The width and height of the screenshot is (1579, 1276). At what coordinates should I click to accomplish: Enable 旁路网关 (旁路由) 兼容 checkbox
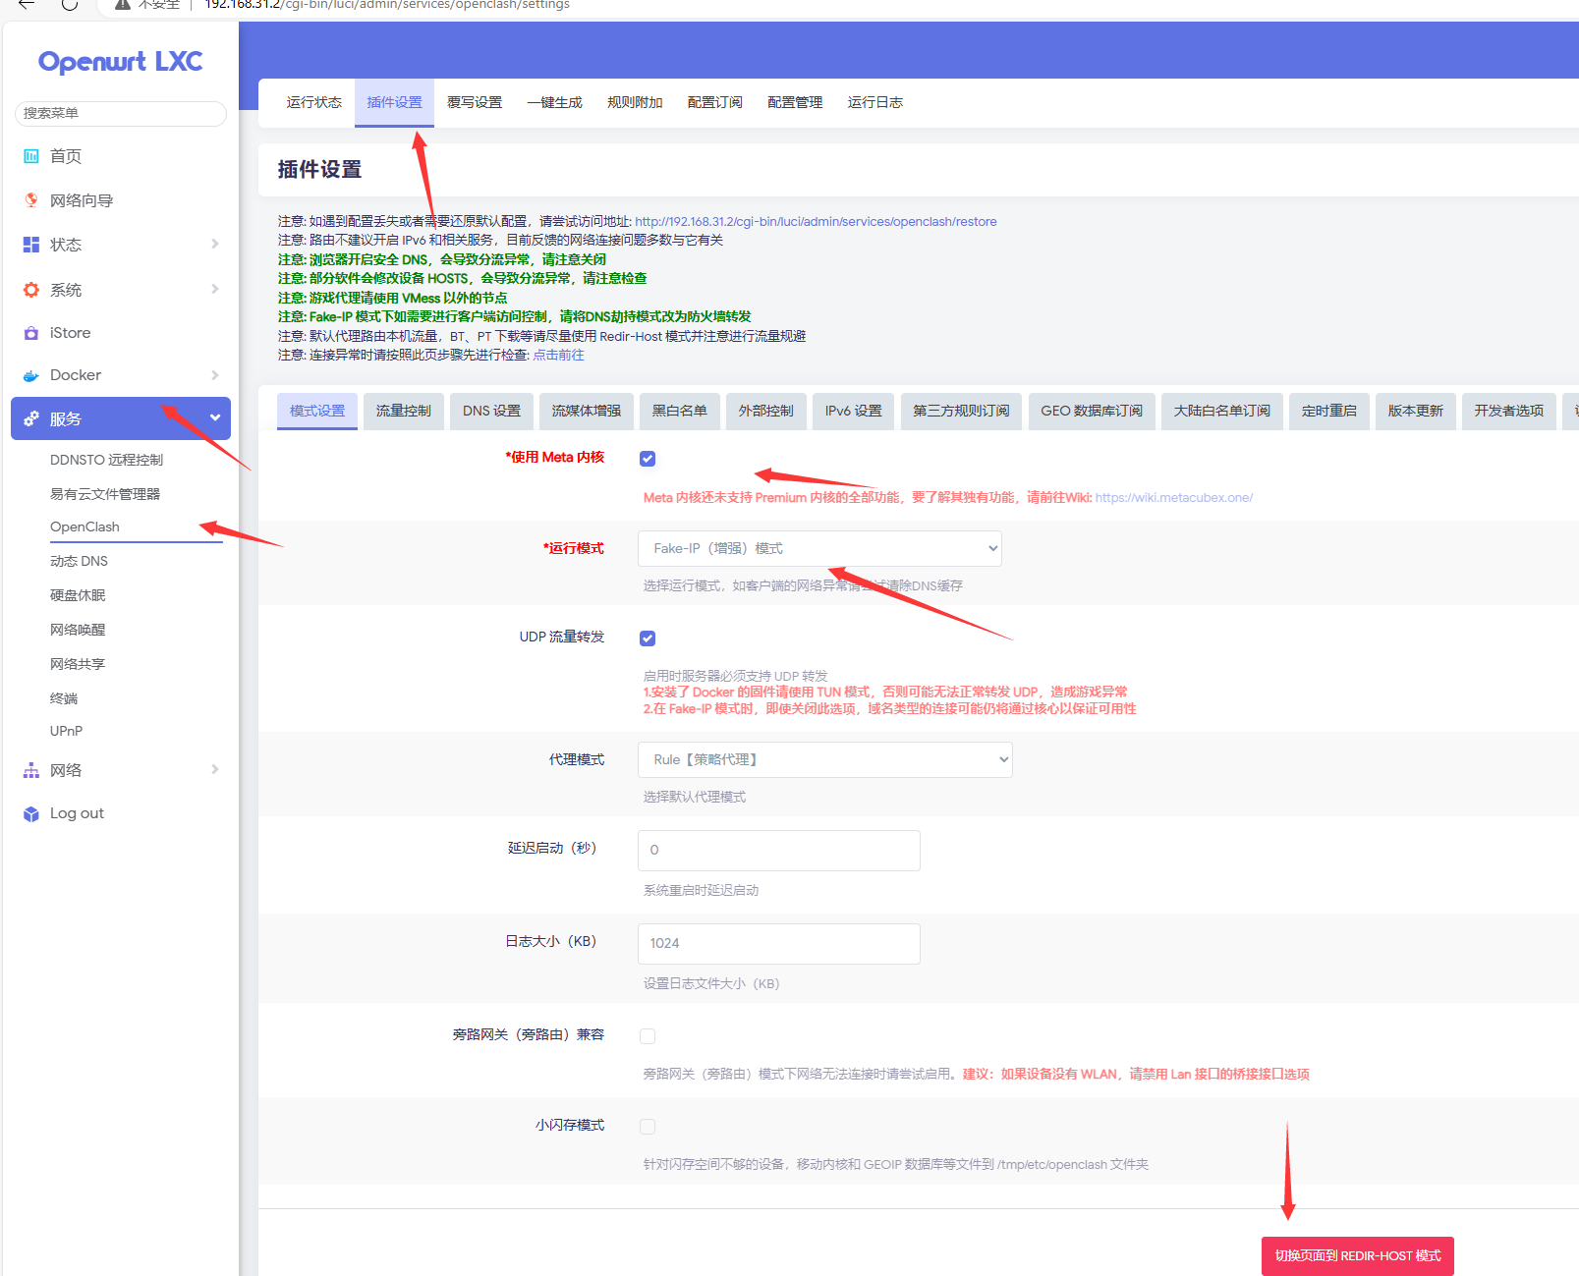(648, 1036)
